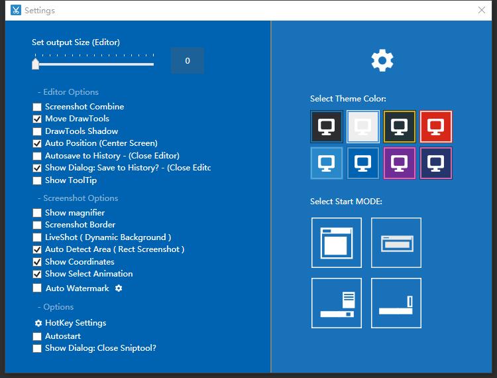
Task: Enable Show ToolTip checkbox
Action: click(x=37, y=180)
